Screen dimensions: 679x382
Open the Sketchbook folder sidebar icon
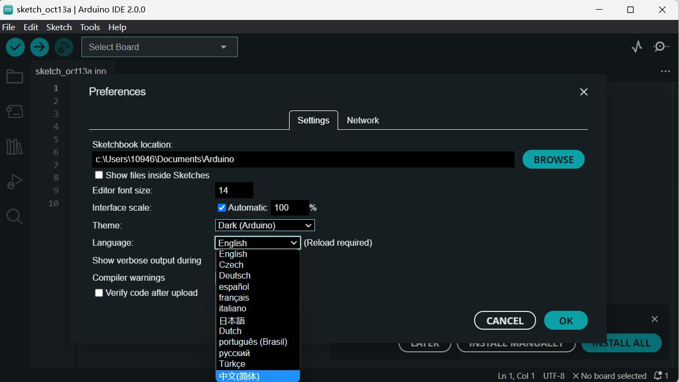click(15, 77)
